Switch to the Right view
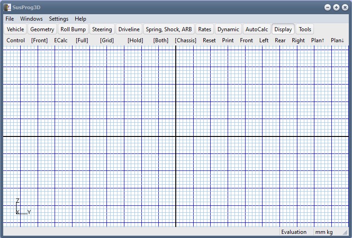 tap(298, 40)
